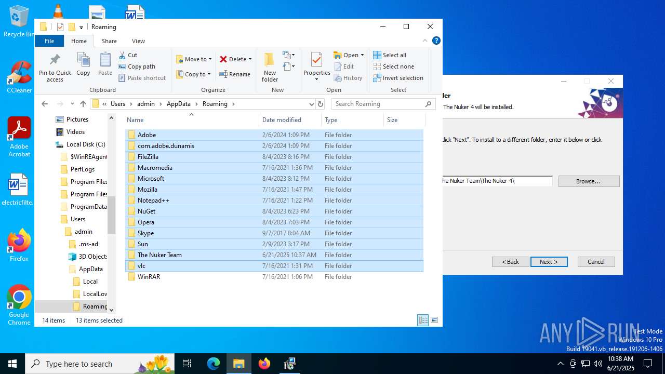Click Copy path in ribbon

pos(137,66)
